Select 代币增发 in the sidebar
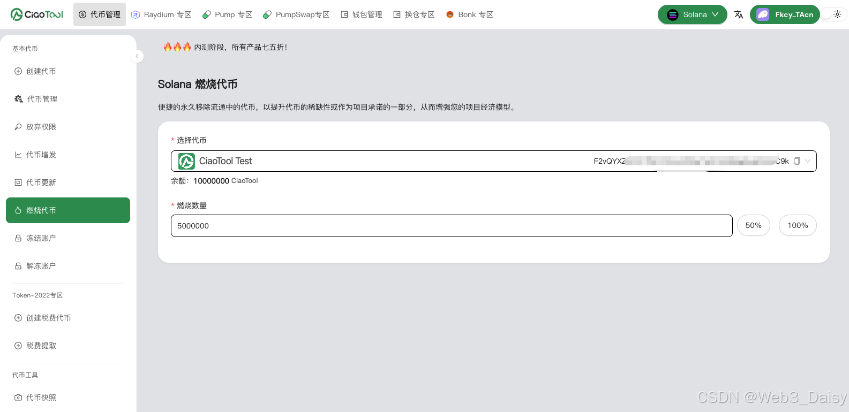 click(x=68, y=155)
